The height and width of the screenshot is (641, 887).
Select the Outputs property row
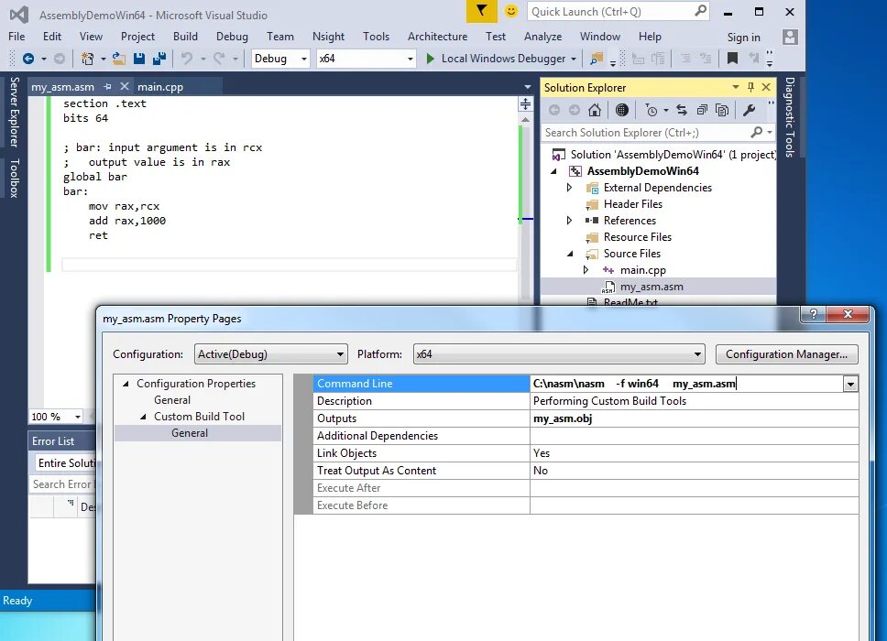[x=586, y=418]
